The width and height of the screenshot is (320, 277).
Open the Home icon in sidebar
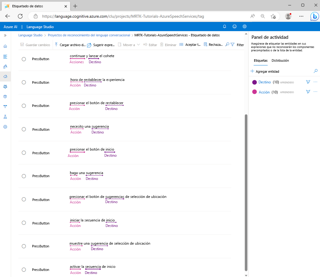5,46
